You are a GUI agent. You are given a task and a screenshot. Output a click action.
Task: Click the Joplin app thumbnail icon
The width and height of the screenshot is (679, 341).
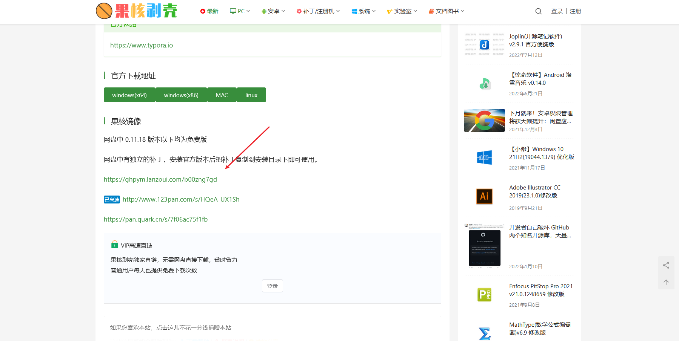click(x=485, y=45)
